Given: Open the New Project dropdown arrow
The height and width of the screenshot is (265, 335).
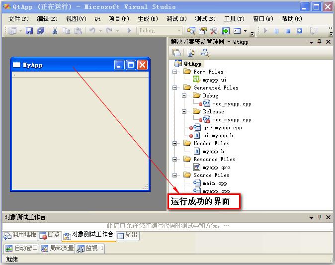Looking at the screenshot, I should 20,31.
